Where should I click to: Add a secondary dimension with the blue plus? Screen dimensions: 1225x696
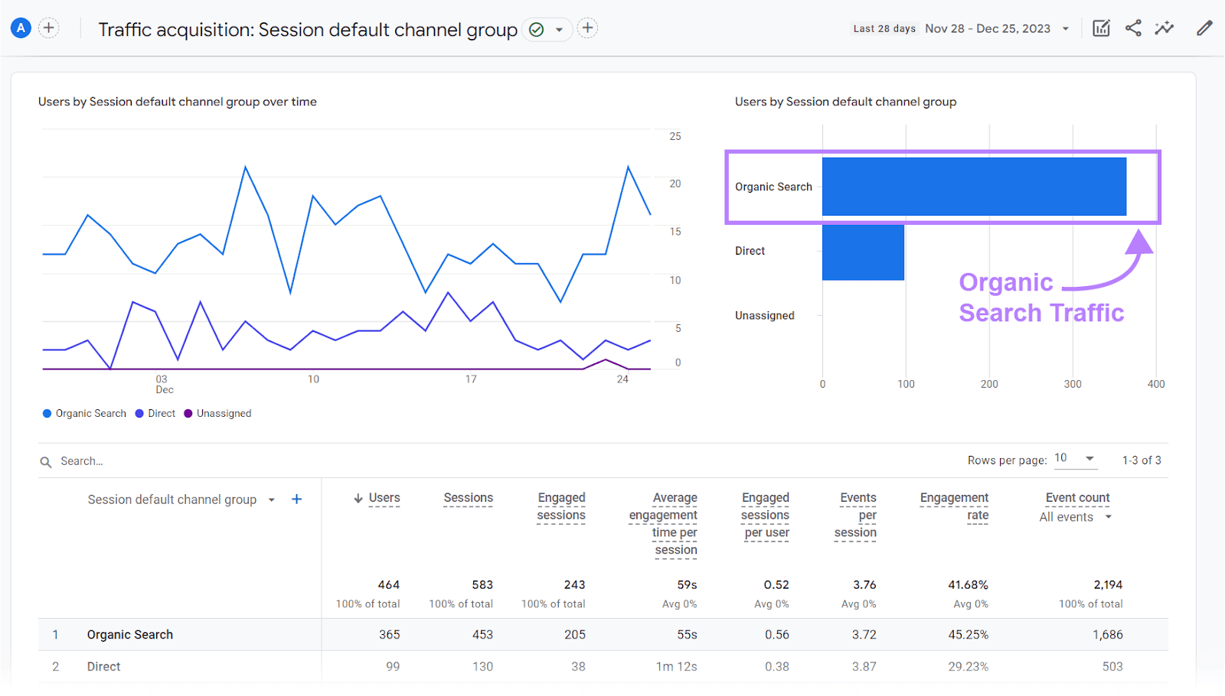click(297, 499)
